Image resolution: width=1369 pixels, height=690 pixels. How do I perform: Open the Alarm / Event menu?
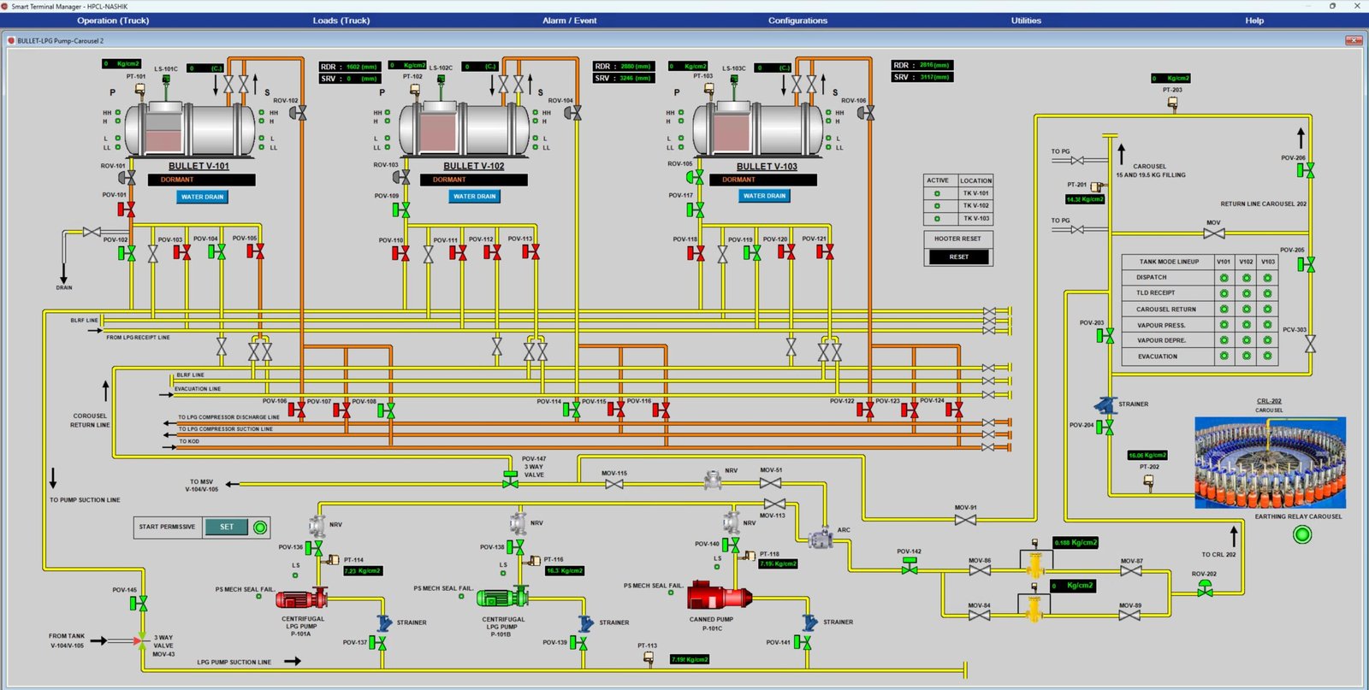pos(570,21)
